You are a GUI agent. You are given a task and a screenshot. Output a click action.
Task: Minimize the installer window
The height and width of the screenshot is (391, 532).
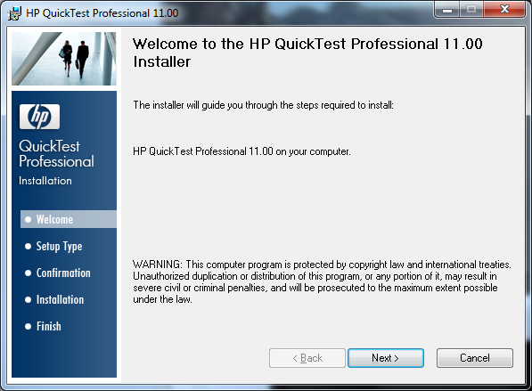click(x=446, y=10)
